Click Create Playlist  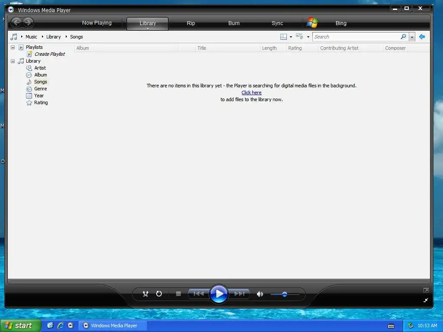tap(50, 54)
